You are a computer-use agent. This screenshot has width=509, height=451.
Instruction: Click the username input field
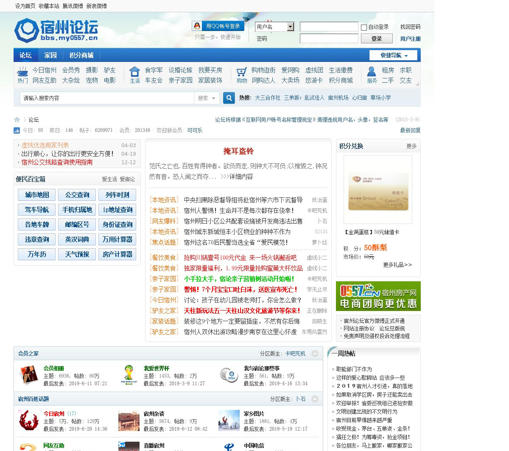(x=329, y=27)
